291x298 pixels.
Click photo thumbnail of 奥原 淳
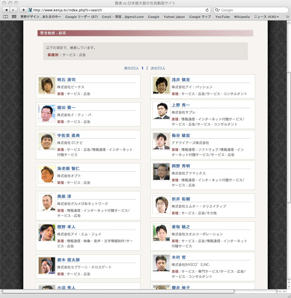tap(47, 202)
